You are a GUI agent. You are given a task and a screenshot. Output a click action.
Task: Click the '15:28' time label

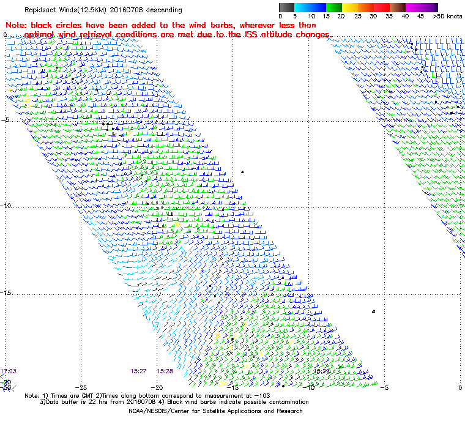(x=165, y=371)
